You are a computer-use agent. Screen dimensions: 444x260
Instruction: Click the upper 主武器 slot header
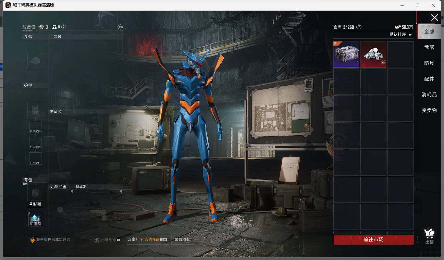tap(56, 37)
